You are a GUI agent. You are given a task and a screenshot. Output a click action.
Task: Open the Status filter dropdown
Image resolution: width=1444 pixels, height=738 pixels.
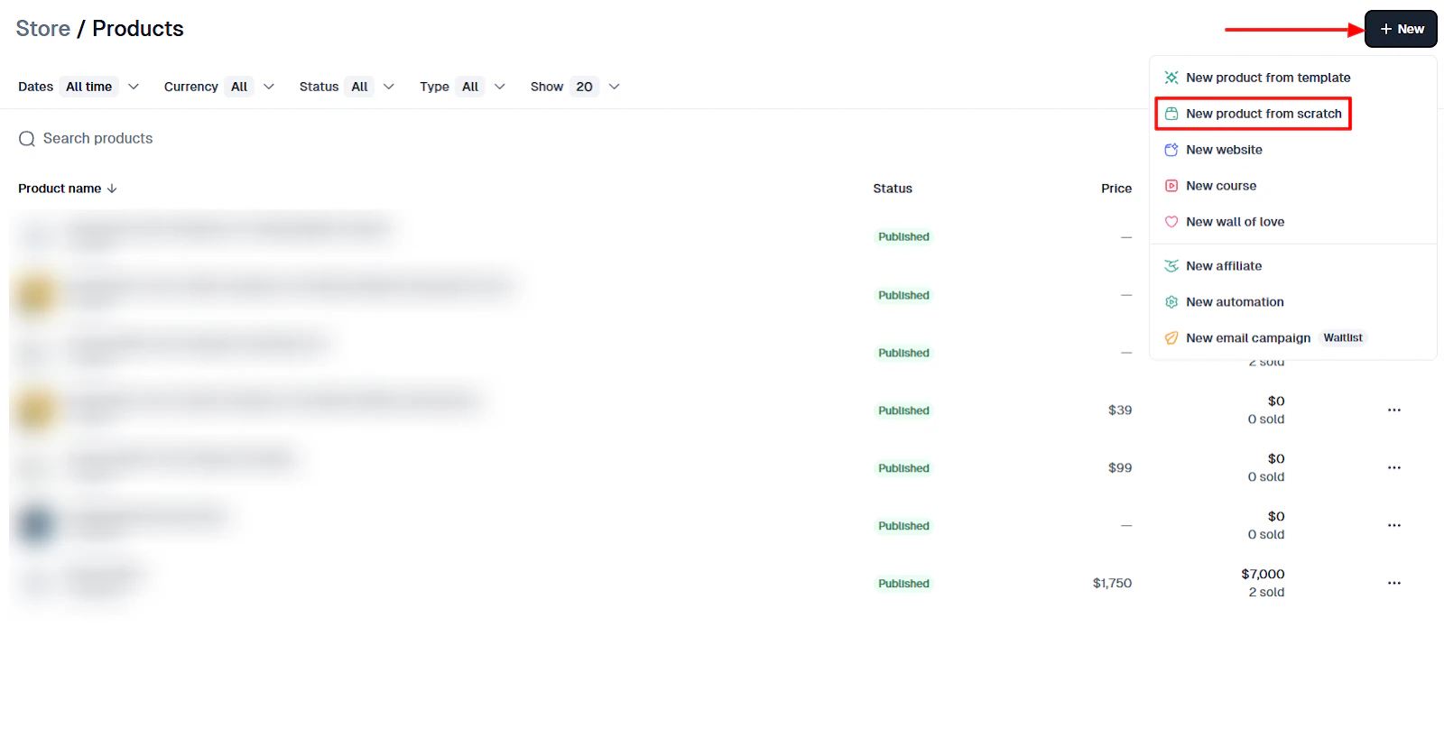pyautogui.click(x=347, y=87)
